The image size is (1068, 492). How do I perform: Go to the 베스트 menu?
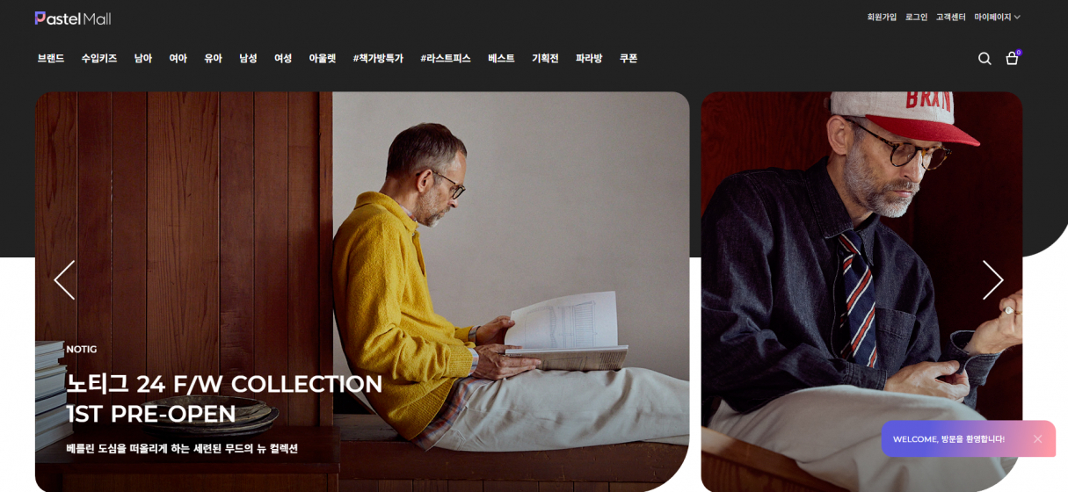click(x=501, y=58)
